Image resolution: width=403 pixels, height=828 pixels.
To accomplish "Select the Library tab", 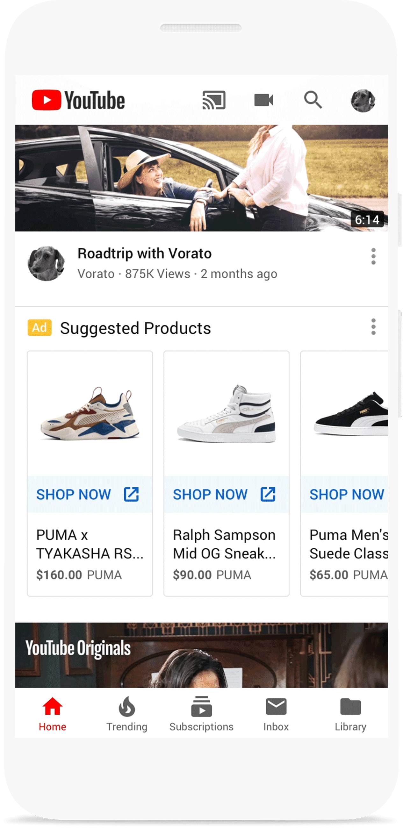I will 350,714.
